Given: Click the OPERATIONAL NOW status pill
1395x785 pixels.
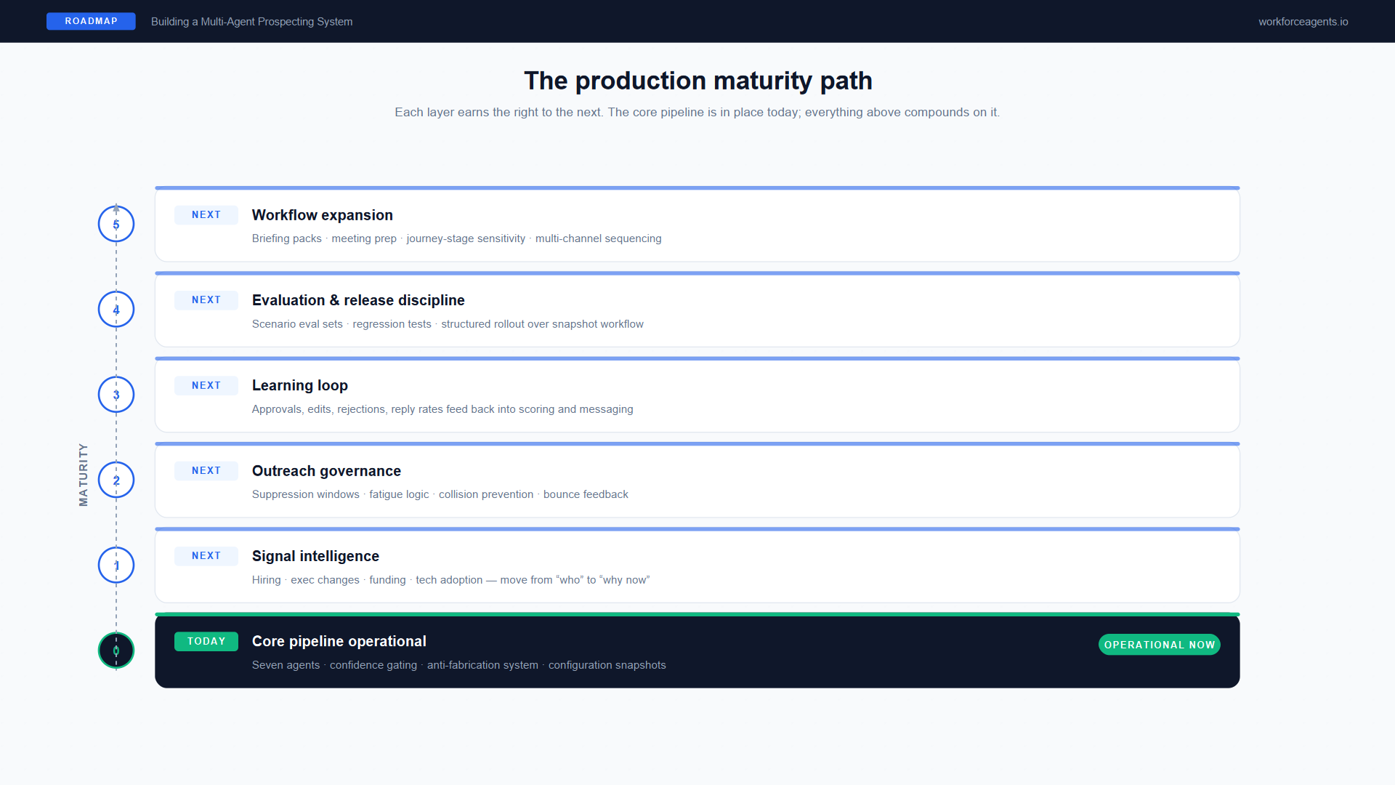Looking at the screenshot, I should 1159,645.
